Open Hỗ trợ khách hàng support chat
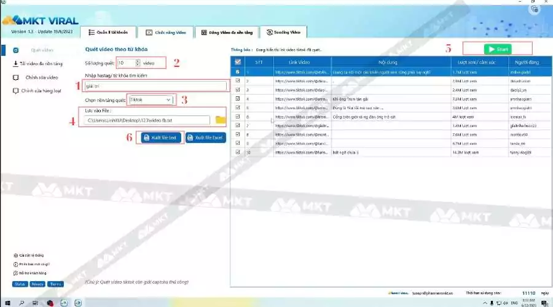This screenshot has width=553, height=307. pos(30,273)
